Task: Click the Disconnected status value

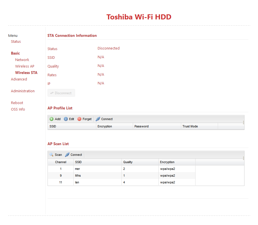Action: click(x=109, y=48)
